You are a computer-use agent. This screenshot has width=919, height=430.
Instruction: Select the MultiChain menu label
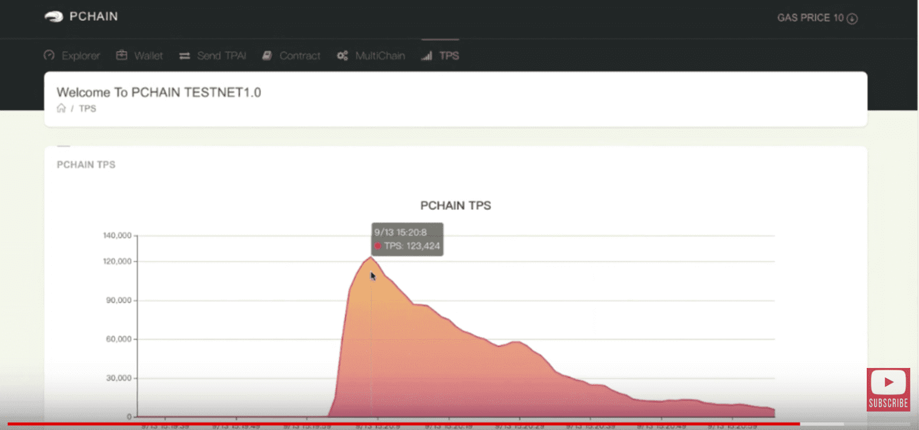pyautogui.click(x=380, y=56)
